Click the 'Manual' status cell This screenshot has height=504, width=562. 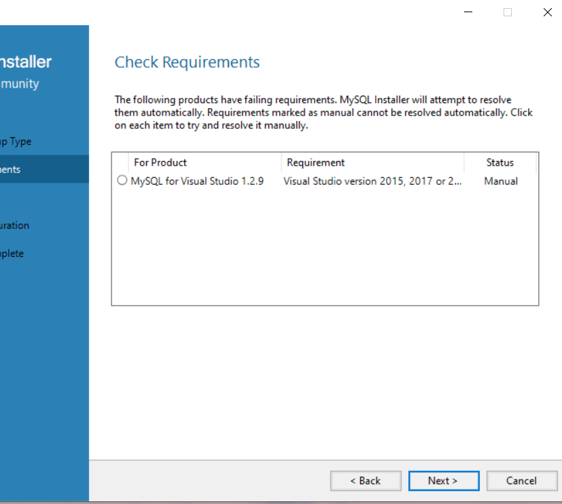(x=501, y=181)
